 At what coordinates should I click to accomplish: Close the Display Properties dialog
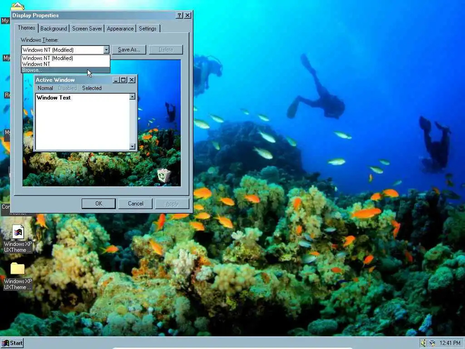tap(188, 15)
